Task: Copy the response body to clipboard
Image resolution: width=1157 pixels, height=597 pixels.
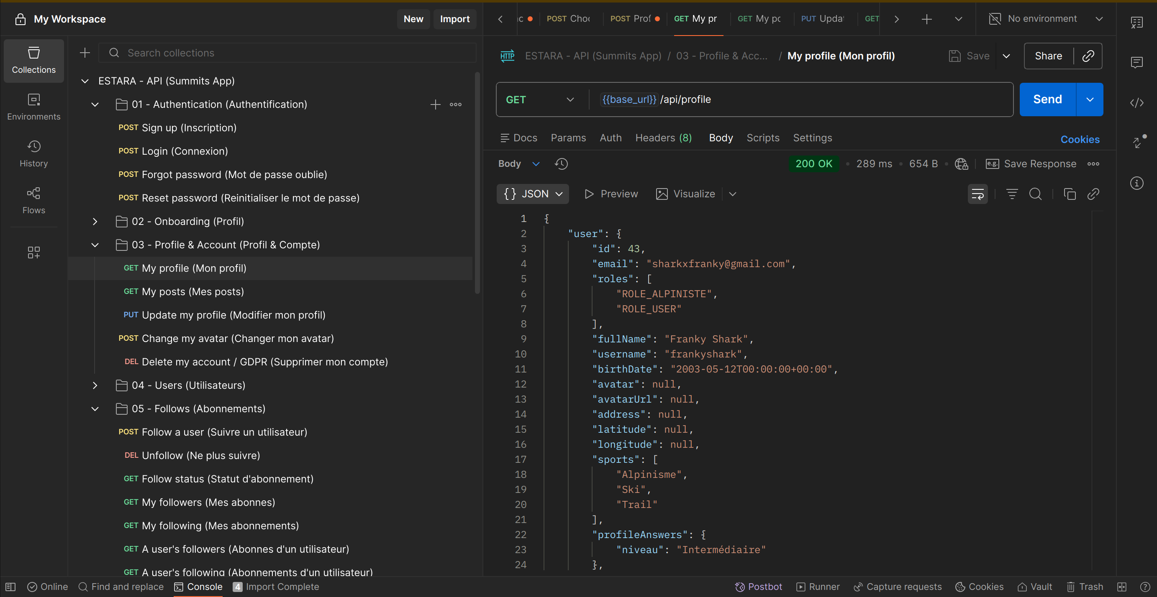Action: (1070, 194)
